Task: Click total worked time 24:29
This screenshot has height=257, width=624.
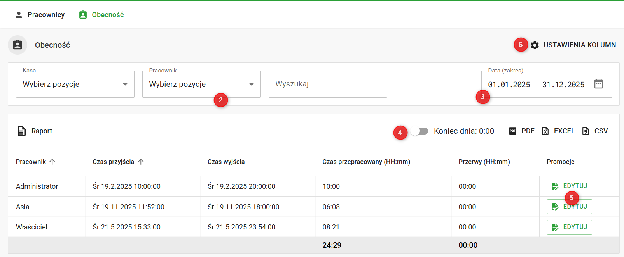Action: coord(332,245)
